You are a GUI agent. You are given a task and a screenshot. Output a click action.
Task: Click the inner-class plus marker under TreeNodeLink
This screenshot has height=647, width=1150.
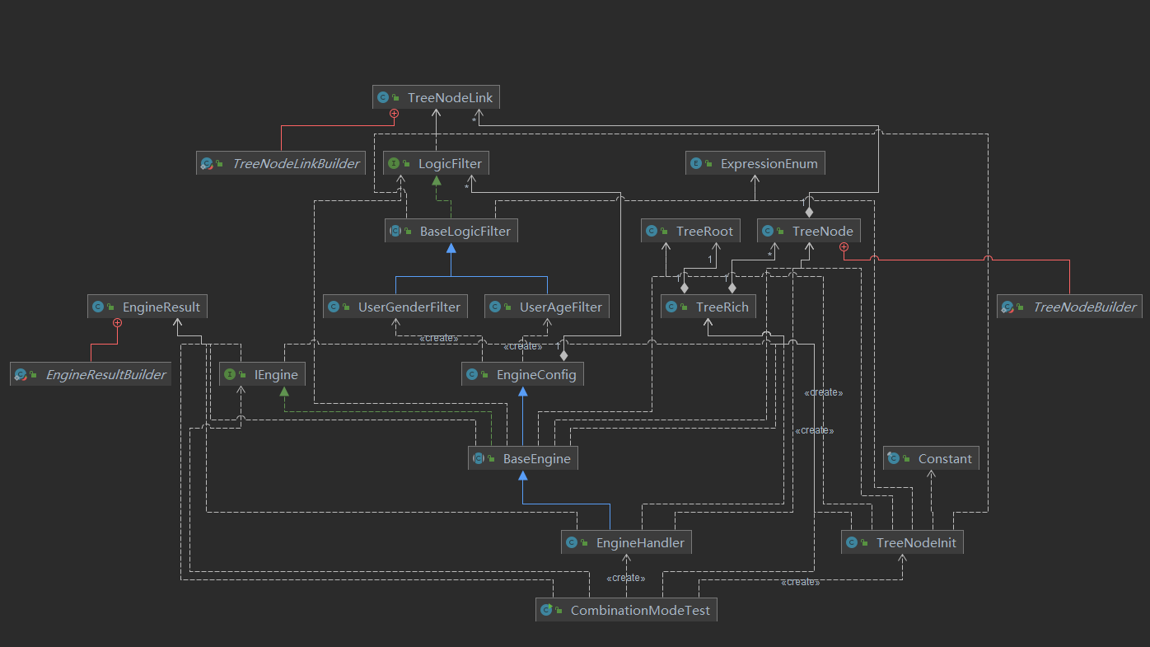click(x=394, y=115)
